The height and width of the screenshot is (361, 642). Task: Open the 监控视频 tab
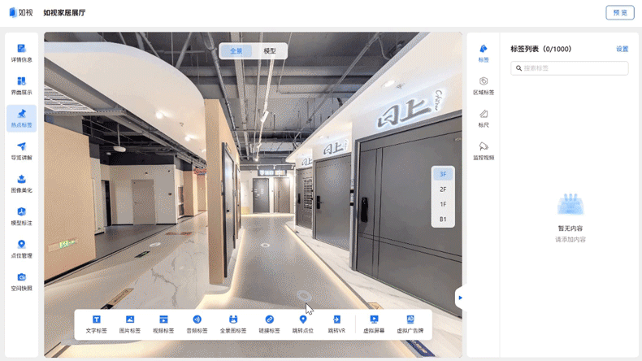[484, 151]
